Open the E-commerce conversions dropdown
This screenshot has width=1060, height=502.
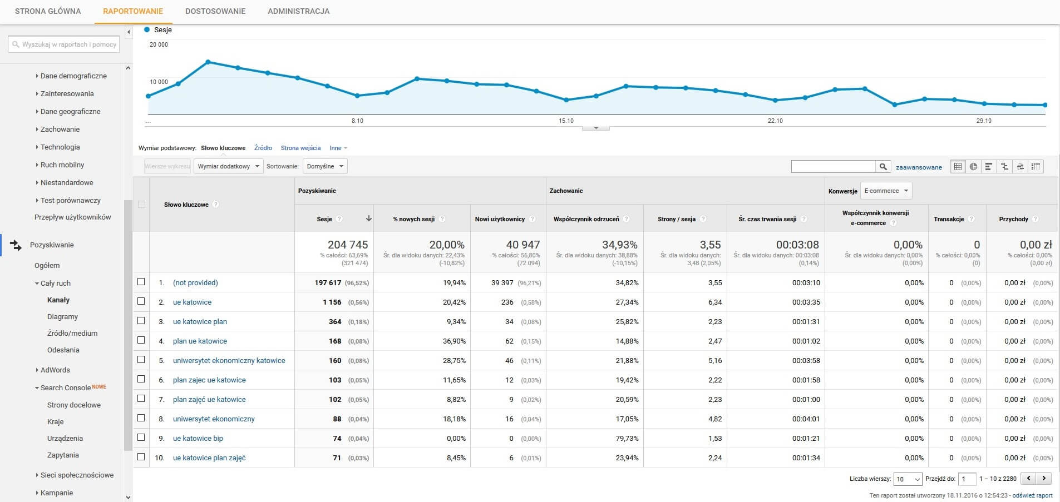(x=886, y=191)
